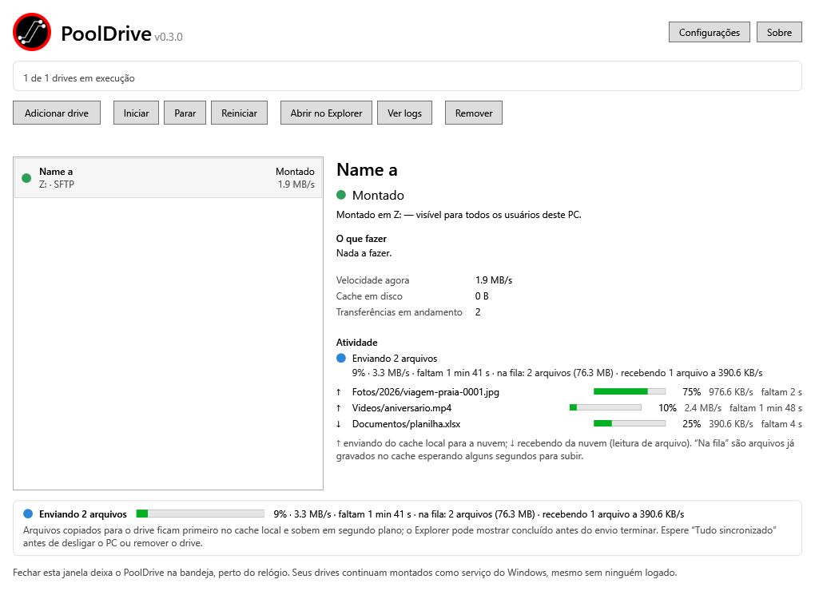
Task: Click Iniciar button
Action: [x=136, y=113]
